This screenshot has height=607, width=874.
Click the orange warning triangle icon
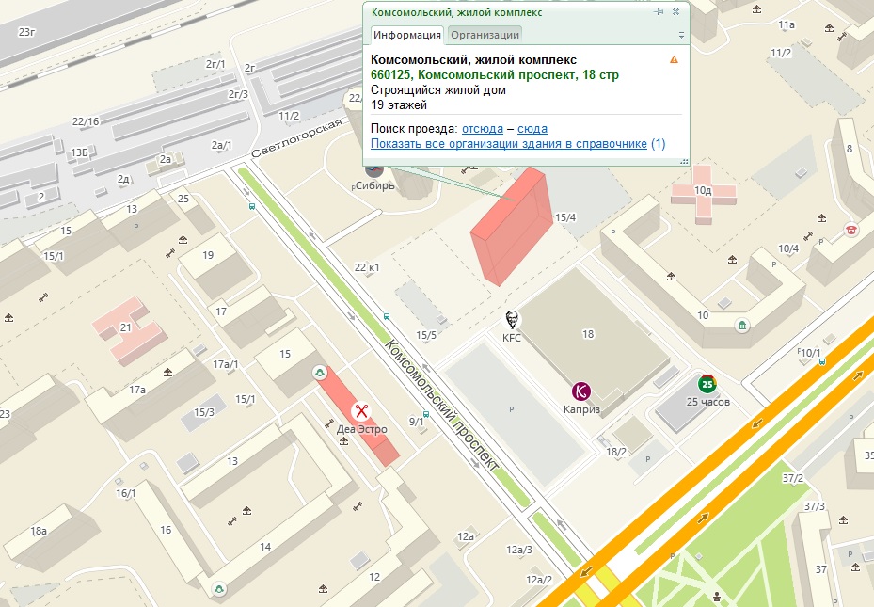click(674, 59)
